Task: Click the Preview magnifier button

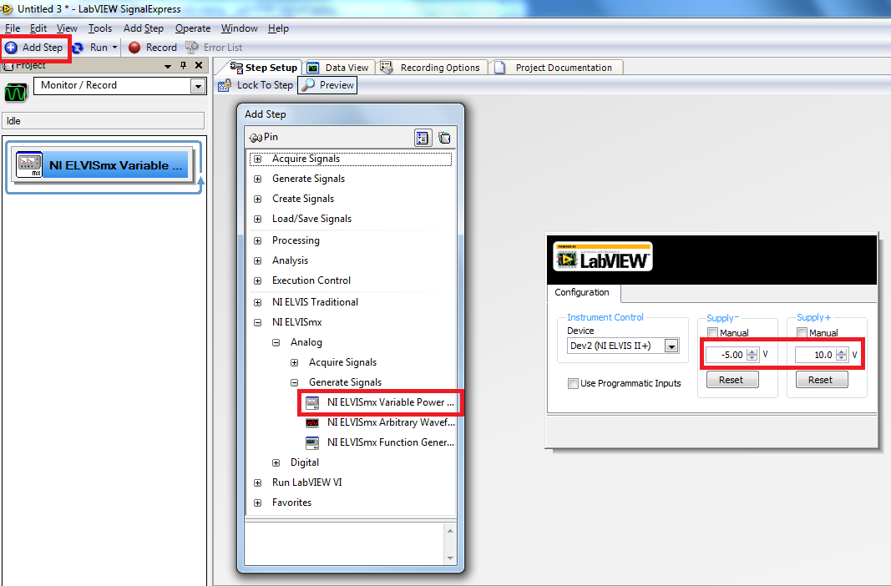Action: 327,85
